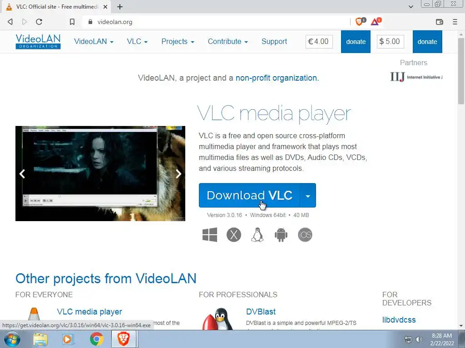Select the iOS download icon

[305, 235]
